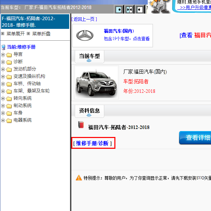Screen dimensions: 211x211
Task: Click the folder icon for 制动系统
Action: 9,106
